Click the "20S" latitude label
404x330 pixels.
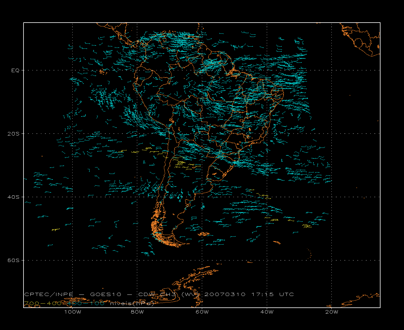click(x=13, y=134)
